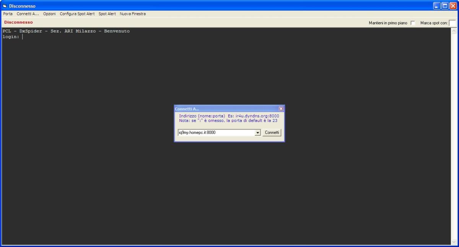Select Configura Spot Alert from menu bar

[x=77, y=14]
